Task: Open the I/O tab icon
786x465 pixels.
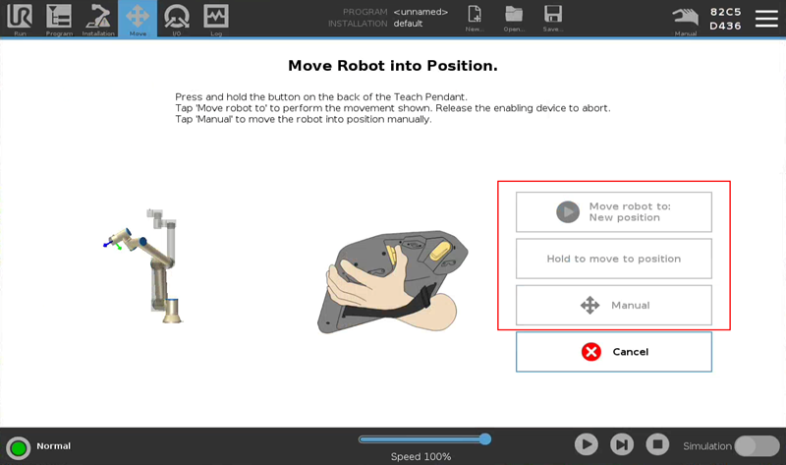Action: (x=177, y=18)
